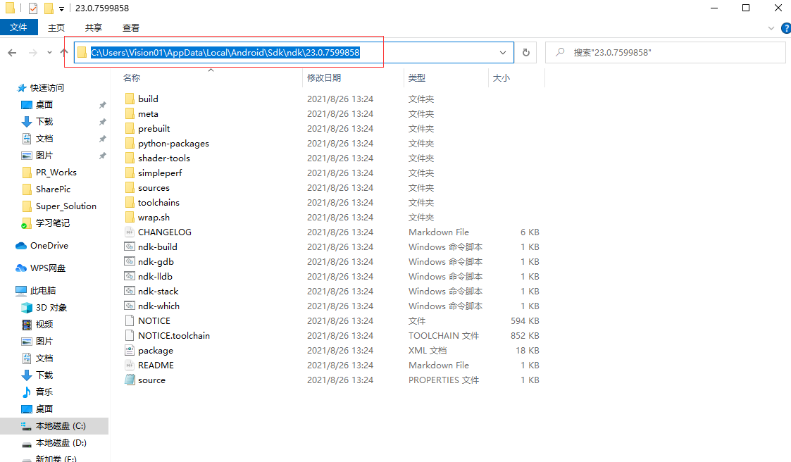This screenshot has height=462, width=791.
Task: Select the README markdown file
Action: tap(156, 365)
